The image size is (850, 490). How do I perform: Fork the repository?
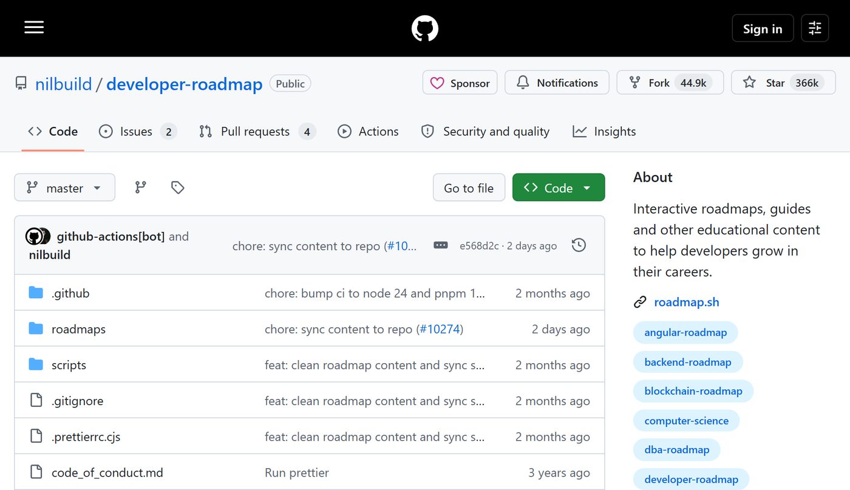(x=670, y=83)
